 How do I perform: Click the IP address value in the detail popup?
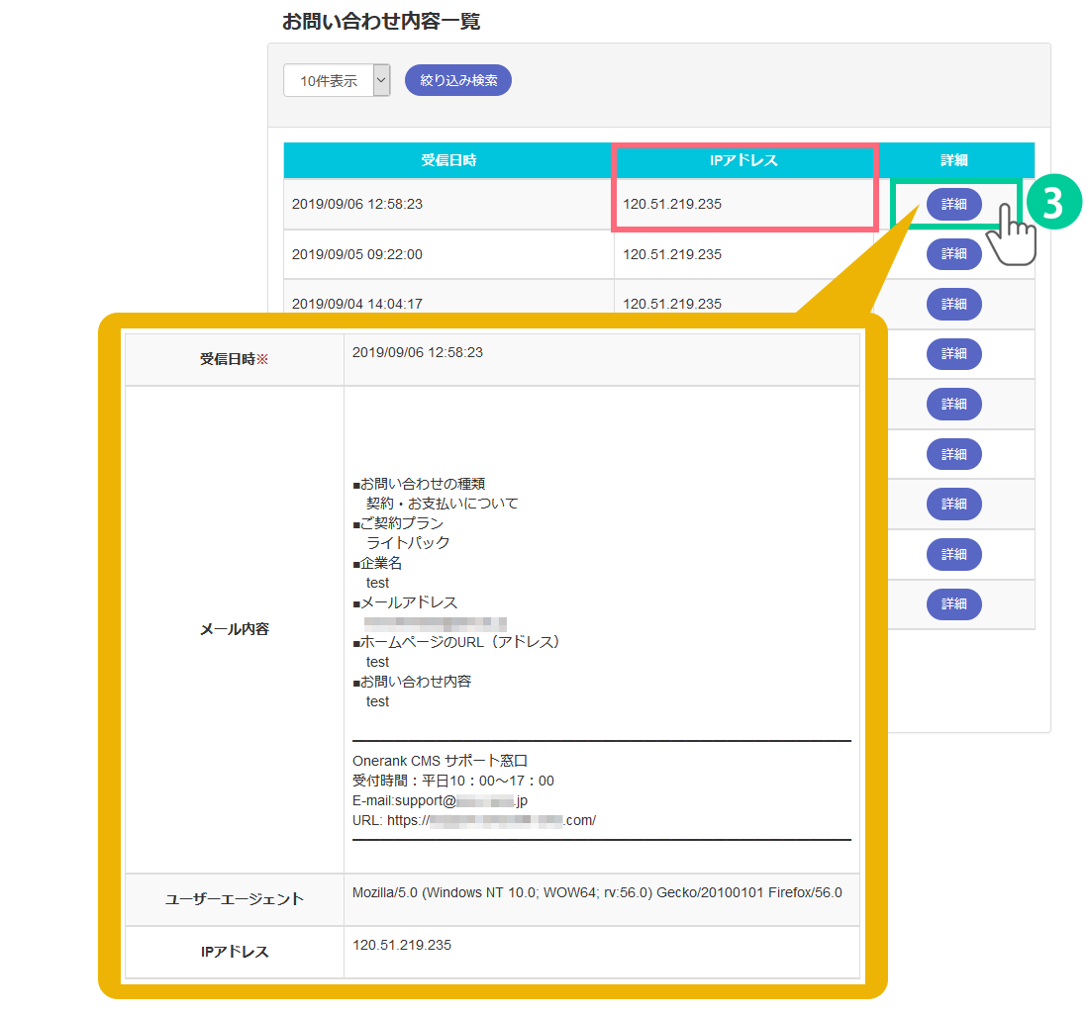402,945
